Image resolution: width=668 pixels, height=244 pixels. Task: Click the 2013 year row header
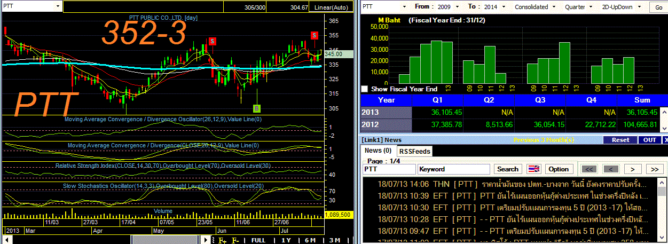pos(387,113)
